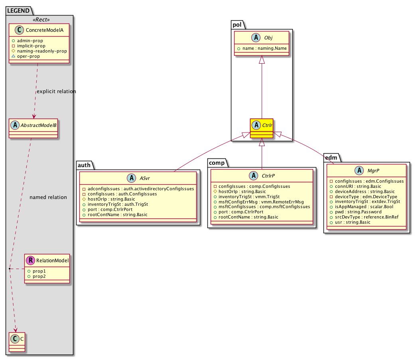Select the edm package tab label

[331, 157]
